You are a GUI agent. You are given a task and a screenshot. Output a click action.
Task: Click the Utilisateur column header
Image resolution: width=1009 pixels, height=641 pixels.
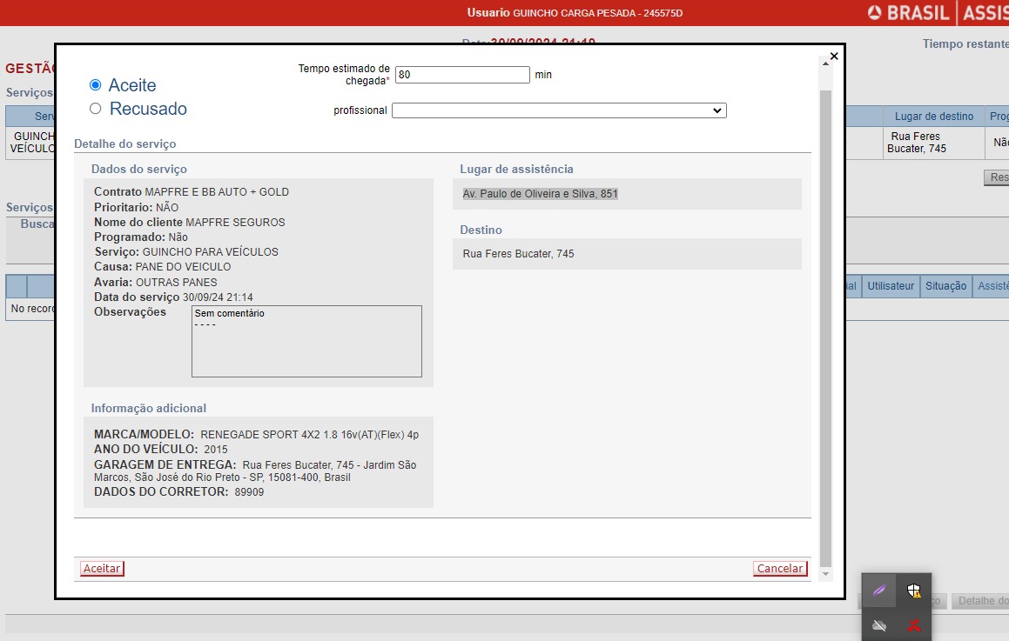coord(891,286)
